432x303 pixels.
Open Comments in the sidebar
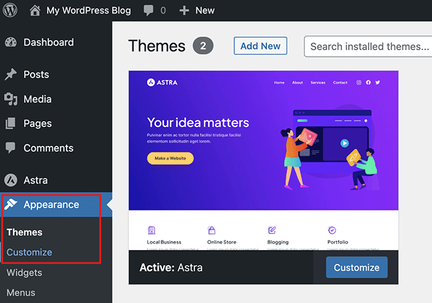[48, 148]
